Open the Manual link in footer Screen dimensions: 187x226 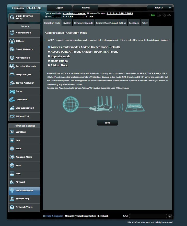69,216
